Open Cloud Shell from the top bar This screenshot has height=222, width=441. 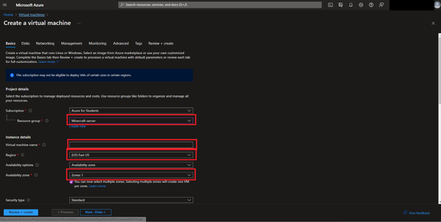tap(330, 5)
